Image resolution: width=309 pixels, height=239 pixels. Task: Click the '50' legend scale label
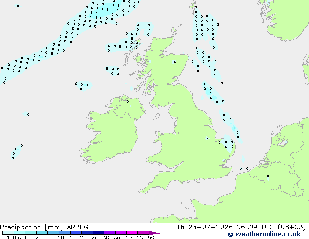(x=151, y=237)
